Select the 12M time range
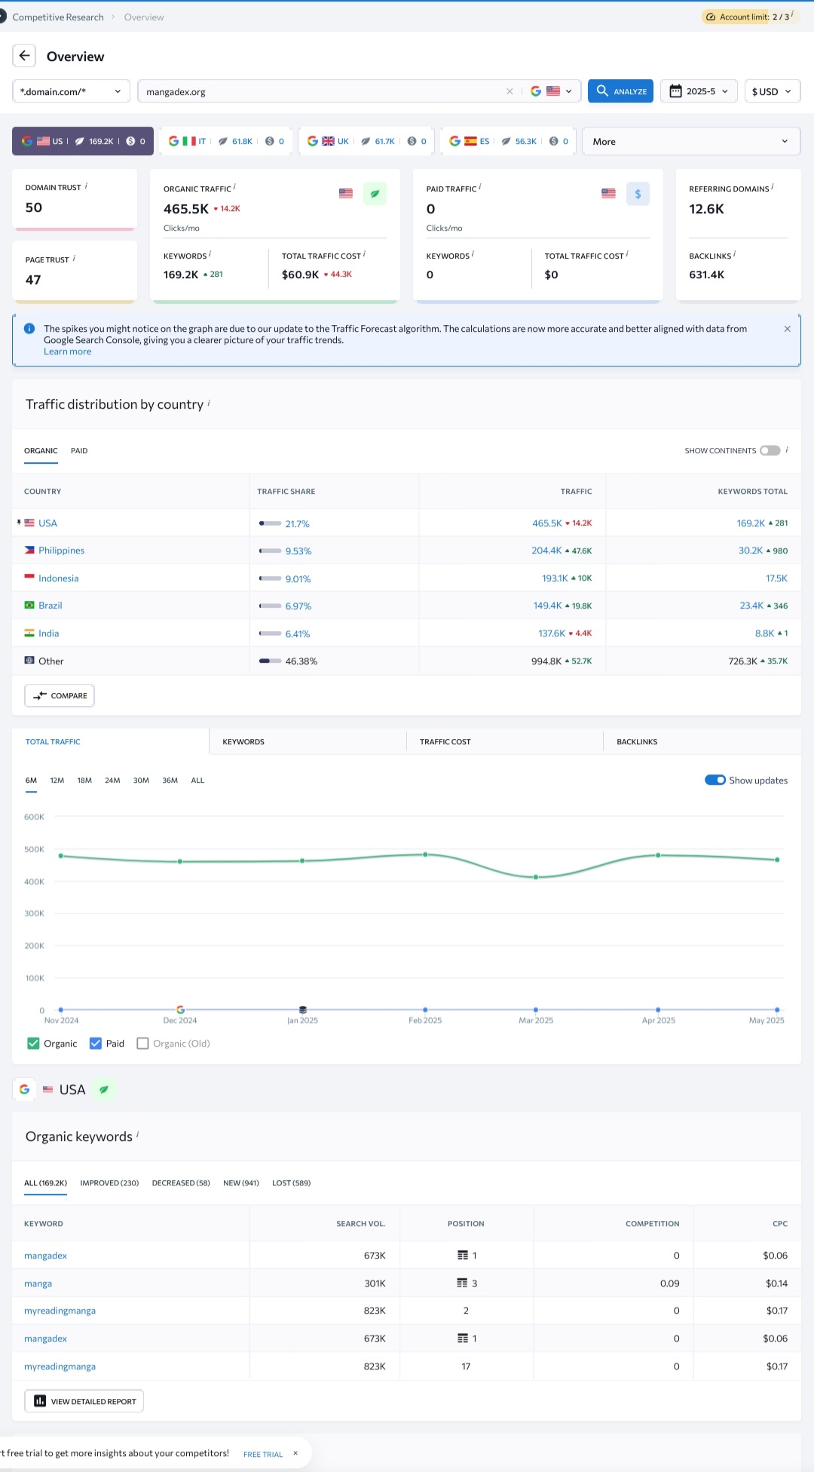 tap(57, 780)
